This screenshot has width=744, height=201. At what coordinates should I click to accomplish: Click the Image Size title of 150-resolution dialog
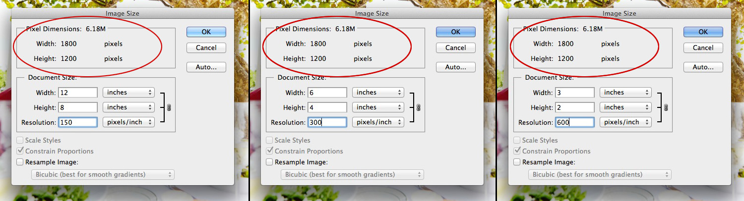pyautogui.click(x=123, y=14)
